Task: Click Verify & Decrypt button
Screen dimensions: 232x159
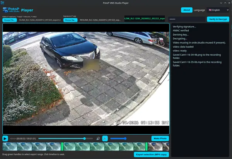Action: pyautogui.click(x=218, y=19)
